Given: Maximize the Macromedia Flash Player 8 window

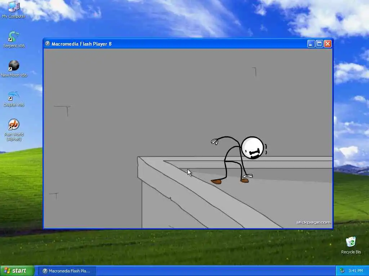Looking at the screenshot, I should pos(319,44).
